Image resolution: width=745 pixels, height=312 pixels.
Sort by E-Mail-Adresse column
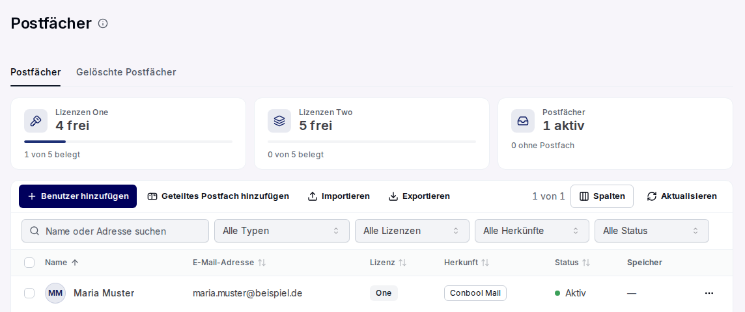coord(262,262)
